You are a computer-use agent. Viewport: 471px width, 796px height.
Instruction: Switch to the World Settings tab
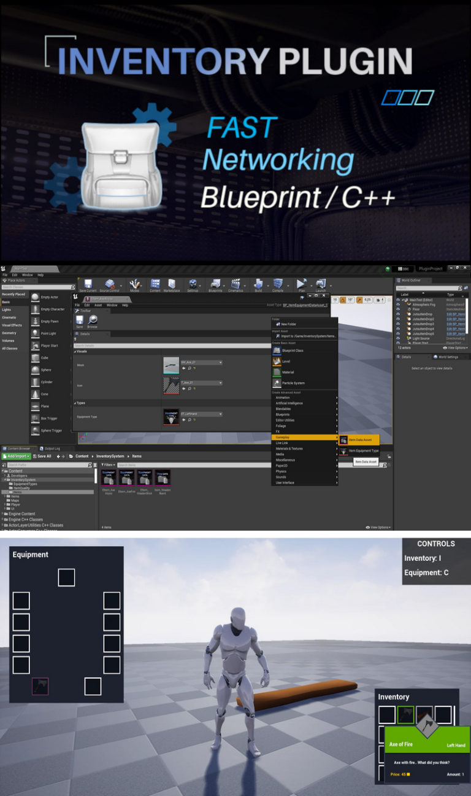(x=446, y=357)
